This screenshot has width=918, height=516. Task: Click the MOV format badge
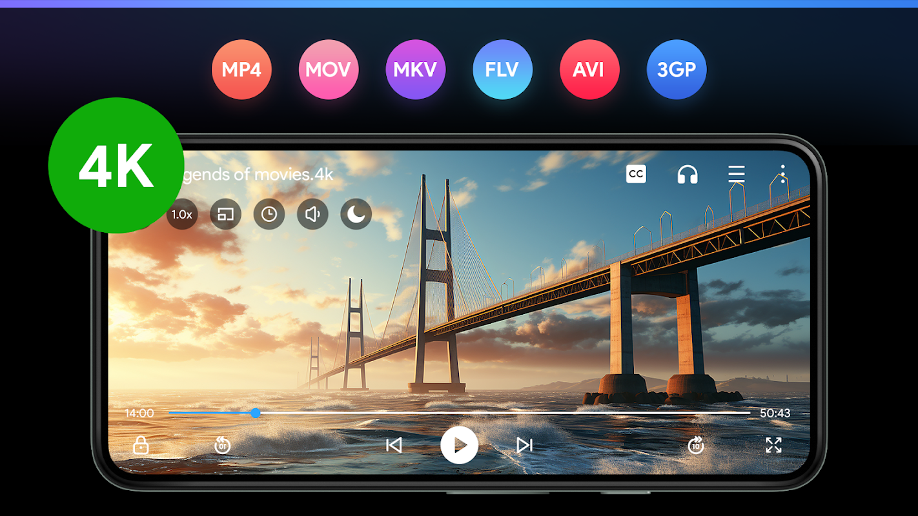coord(328,70)
